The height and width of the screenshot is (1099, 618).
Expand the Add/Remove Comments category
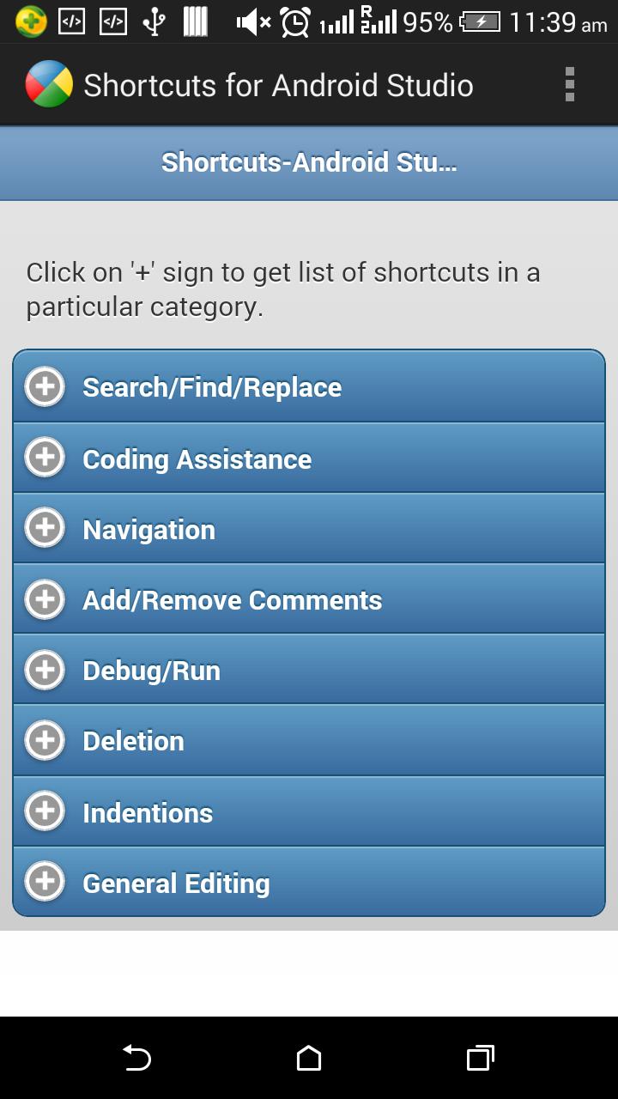click(232, 600)
